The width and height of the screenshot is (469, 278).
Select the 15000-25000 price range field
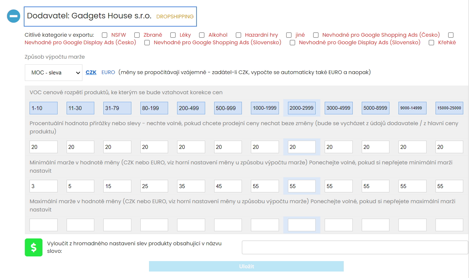(449, 108)
